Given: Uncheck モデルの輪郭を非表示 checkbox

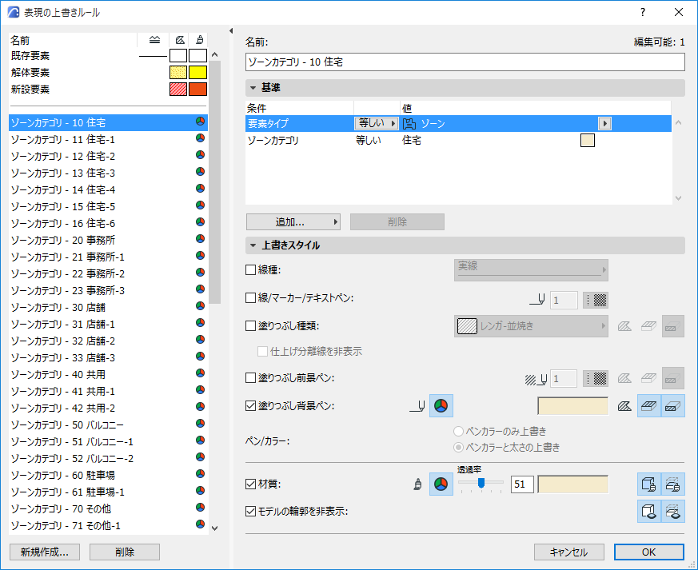Looking at the screenshot, I should tap(250, 512).
